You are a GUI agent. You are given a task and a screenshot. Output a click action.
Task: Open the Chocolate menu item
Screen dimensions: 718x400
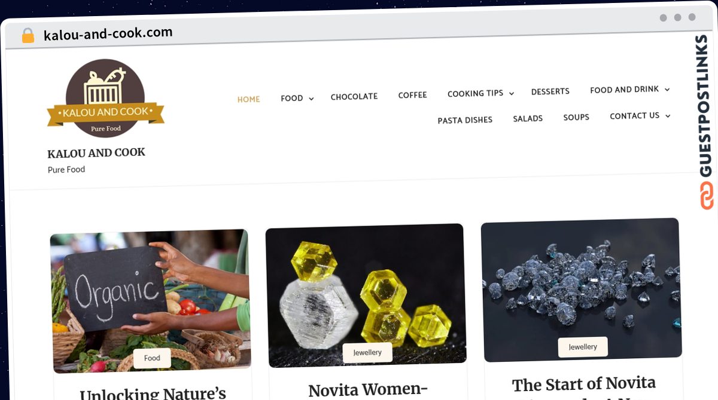coord(354,96)
